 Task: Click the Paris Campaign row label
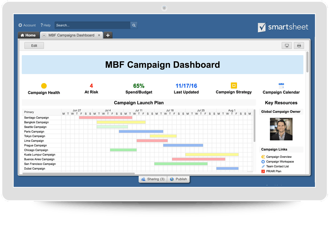[34, 131]
